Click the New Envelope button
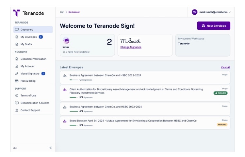 [x=214, y=26]
